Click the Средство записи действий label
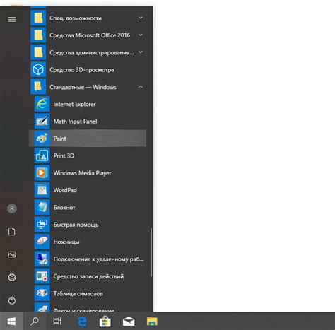Screen dimensions: 335x330 pos(88,276)
